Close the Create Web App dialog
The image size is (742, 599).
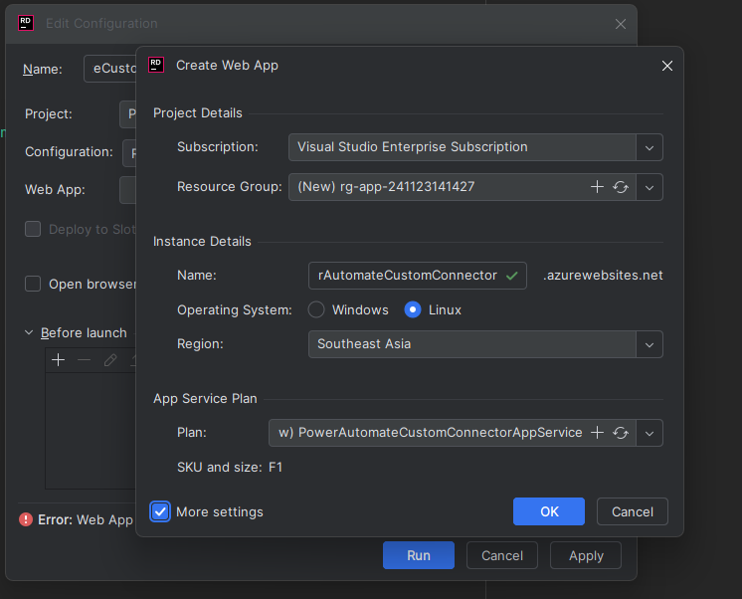click(666, 66)
